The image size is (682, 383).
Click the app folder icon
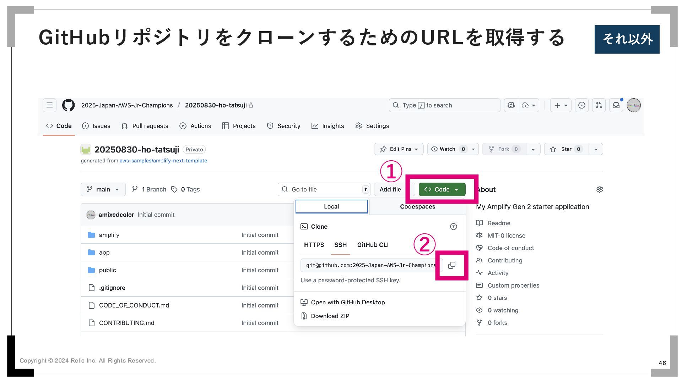click(x=91, y=252)
